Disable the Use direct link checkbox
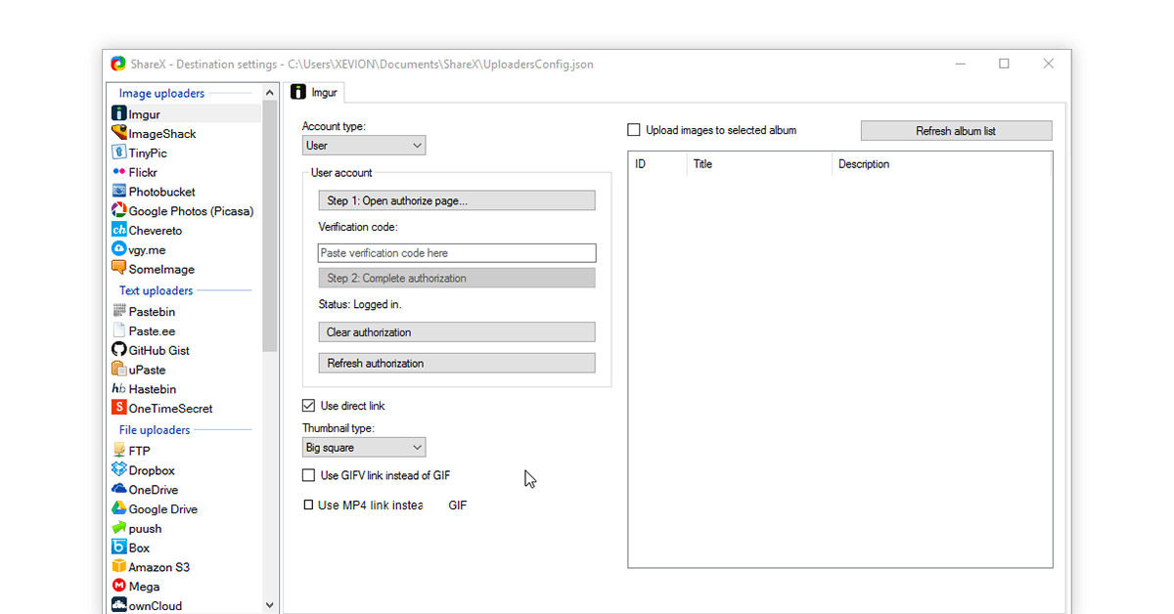 tap(308, 406)
